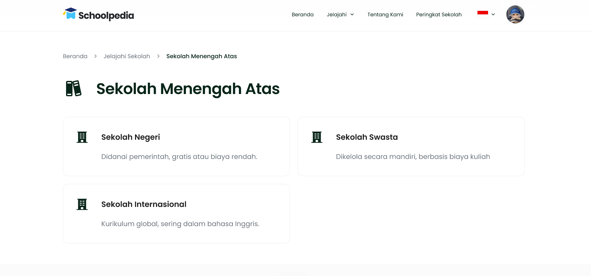Click the Schoolpedia wordmark text

pyautogui.click(x=106, y=15)
